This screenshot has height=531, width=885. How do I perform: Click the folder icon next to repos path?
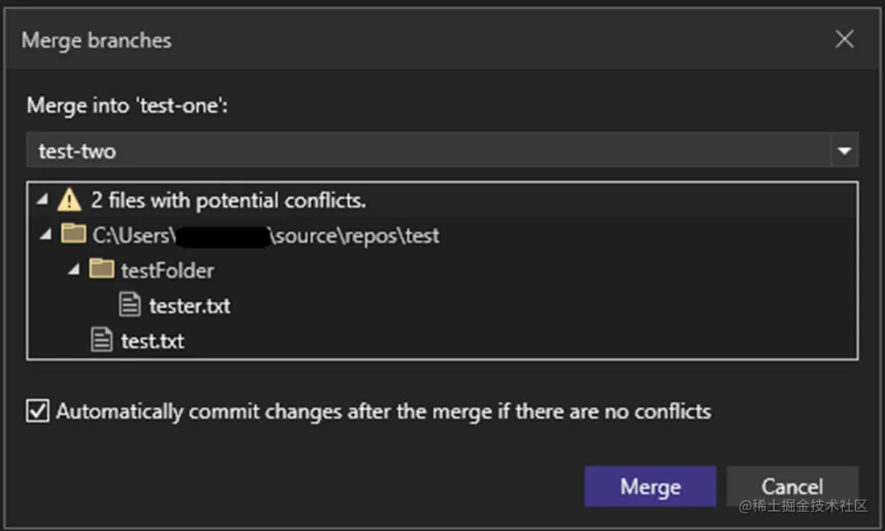click(x=73, y=234)
